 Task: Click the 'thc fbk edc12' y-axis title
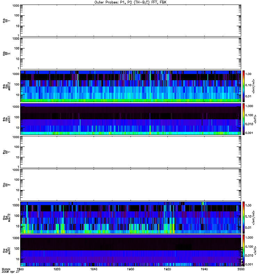pyautogui.click(x=6, y=218)
